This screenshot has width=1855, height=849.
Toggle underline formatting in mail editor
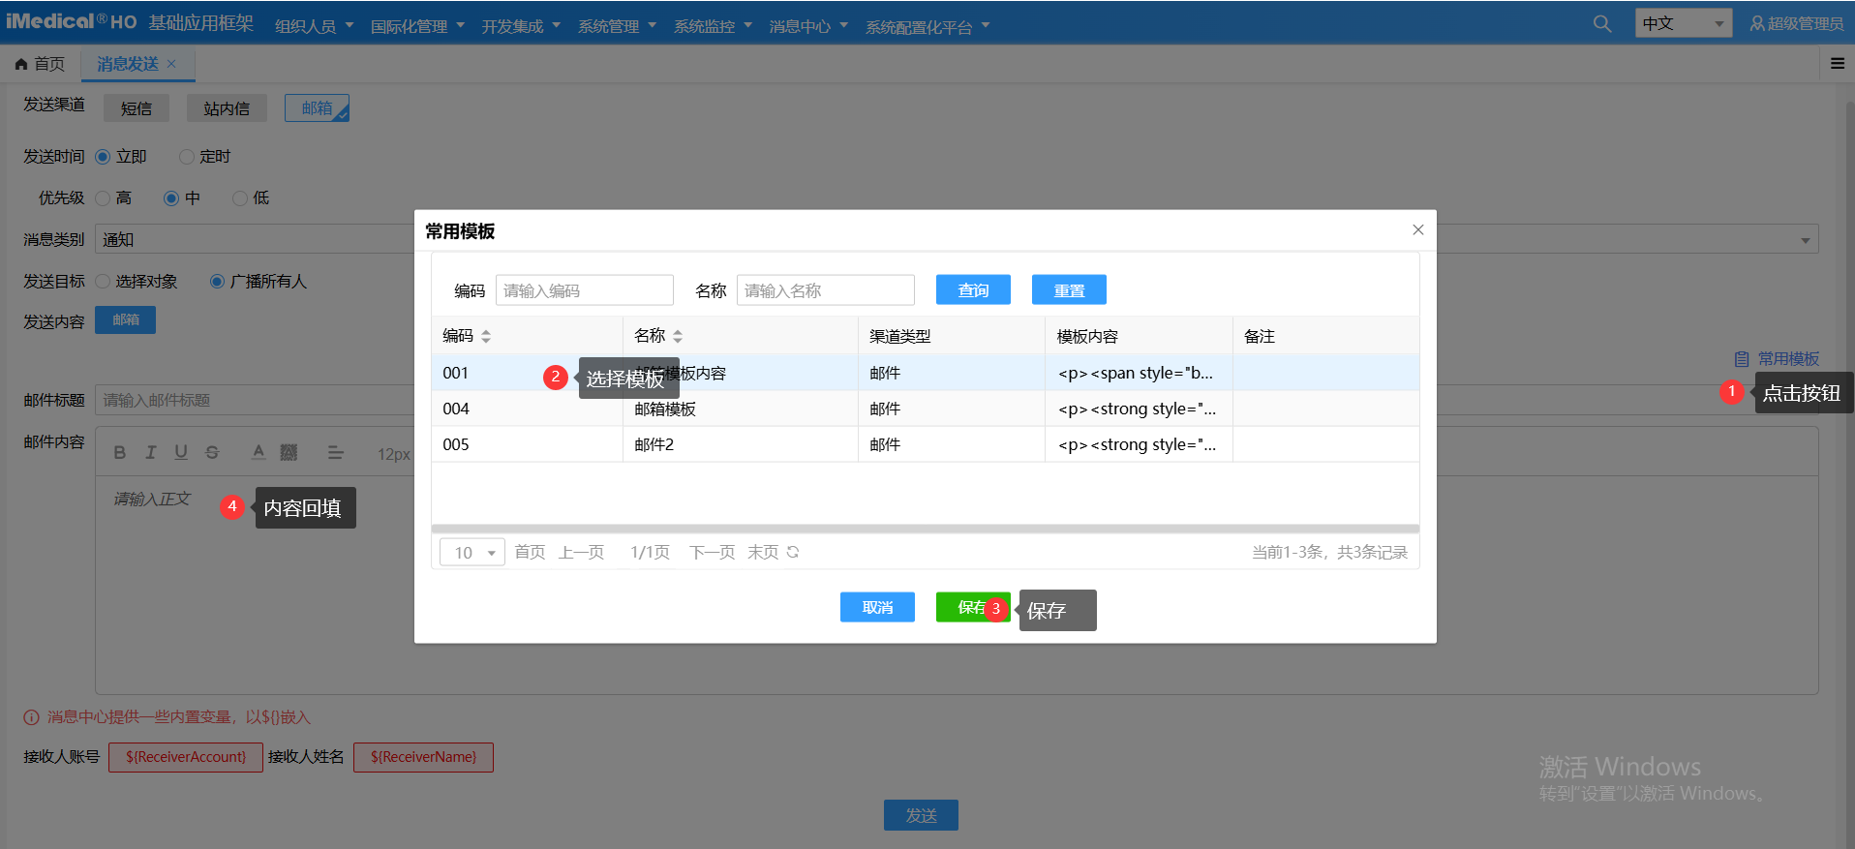[181, 452]
